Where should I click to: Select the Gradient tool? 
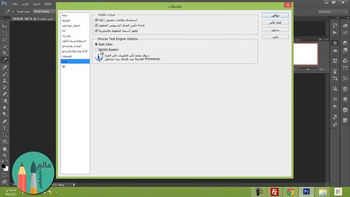coord(4,101)
